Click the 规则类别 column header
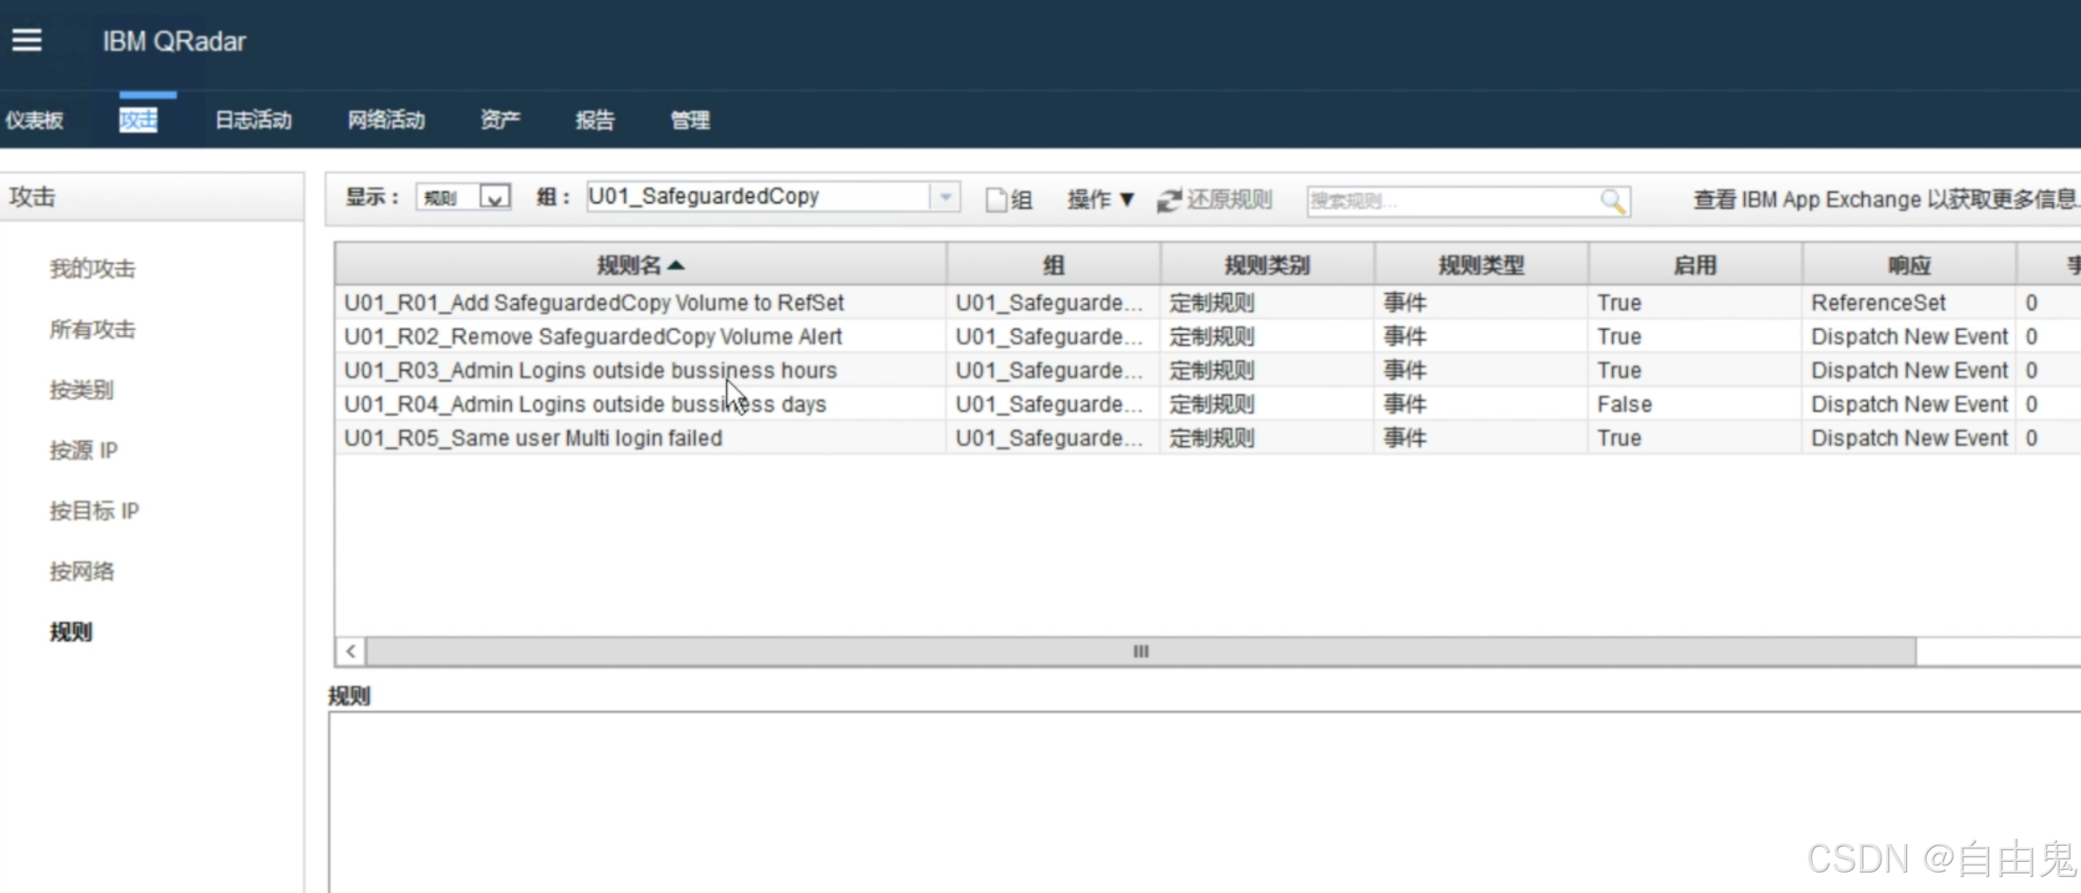 (x=1267, y=265)
